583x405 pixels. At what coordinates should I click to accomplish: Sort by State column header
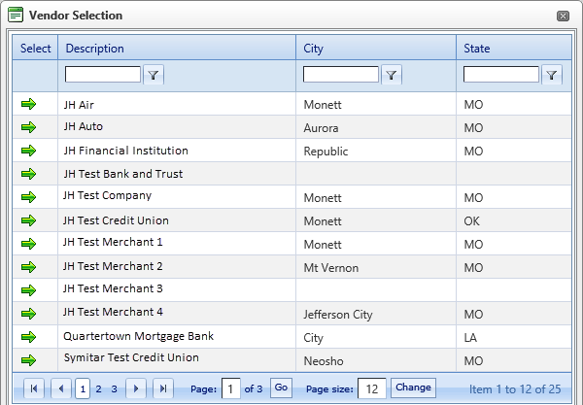[477, 49]
